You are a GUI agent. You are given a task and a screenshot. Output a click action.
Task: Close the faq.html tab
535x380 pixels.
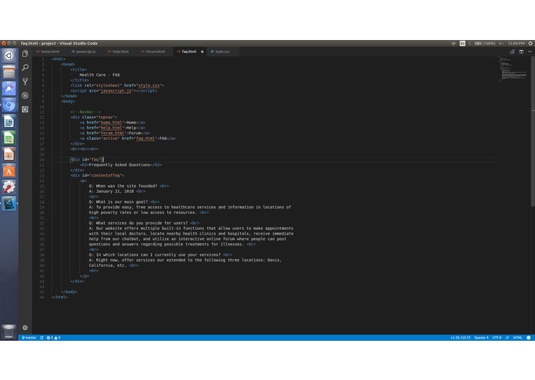click(x=202, y=52)
